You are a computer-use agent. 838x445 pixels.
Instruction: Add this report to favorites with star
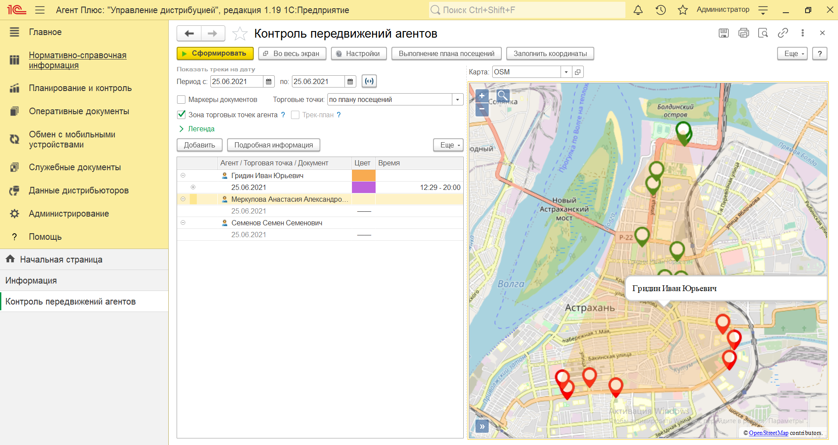point(240,34)
